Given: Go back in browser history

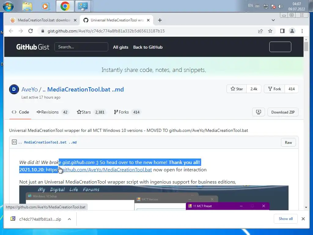Looking at the screenshot, I should 11,31.
